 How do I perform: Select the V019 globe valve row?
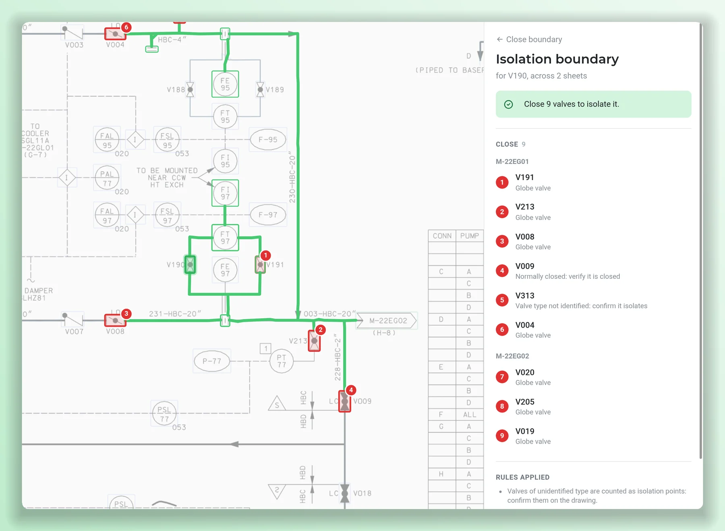593,436
